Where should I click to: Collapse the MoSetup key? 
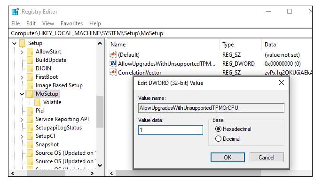click(22, 94)
